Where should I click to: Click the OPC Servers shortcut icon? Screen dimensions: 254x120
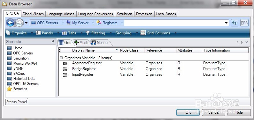[9, 53]
